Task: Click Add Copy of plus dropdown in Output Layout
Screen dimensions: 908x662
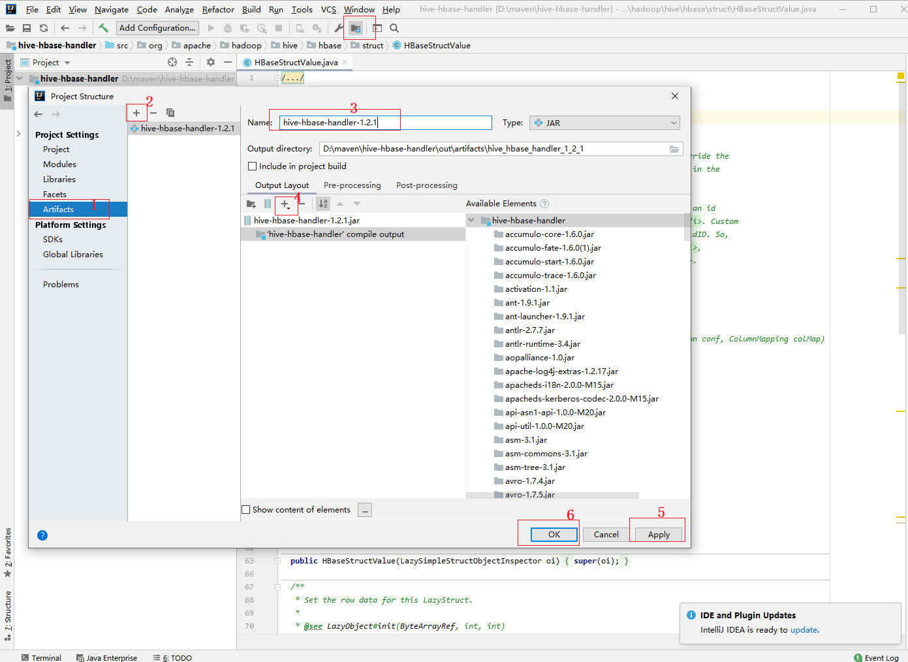Action: pos(286,204)
